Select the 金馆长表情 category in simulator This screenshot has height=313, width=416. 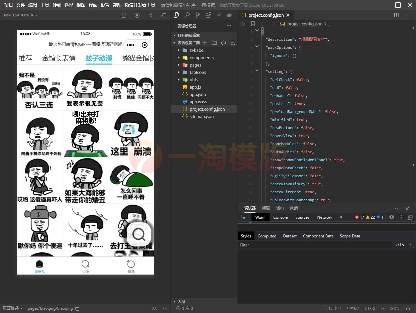tap(59, 58)
